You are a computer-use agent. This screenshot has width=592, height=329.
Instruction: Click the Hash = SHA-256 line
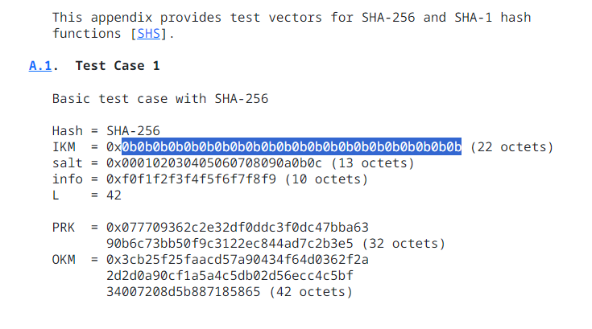coord(106,130)
